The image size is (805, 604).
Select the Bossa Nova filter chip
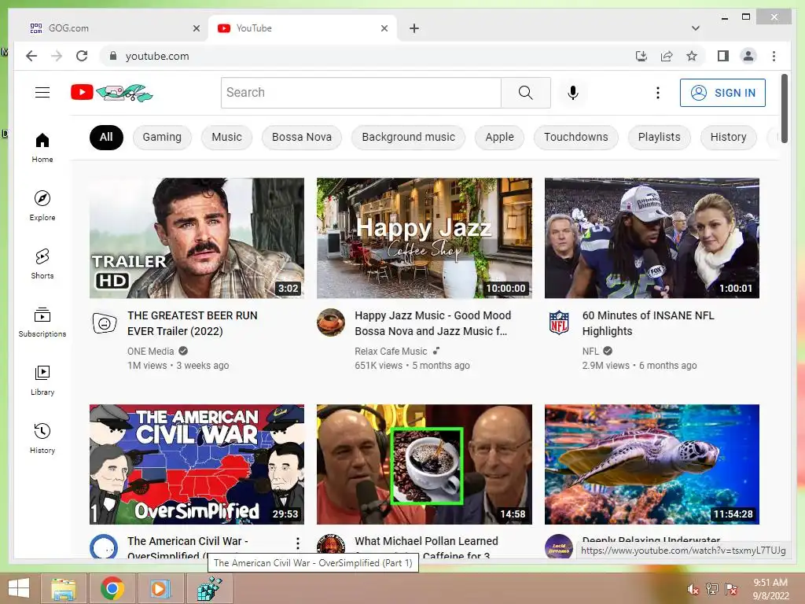pos(302,137)
